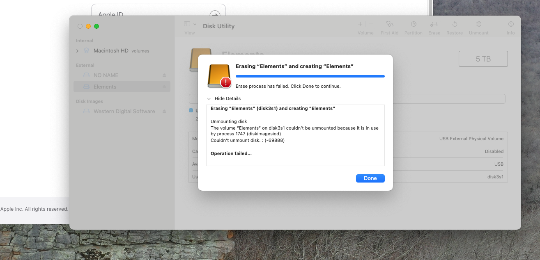Click the NO NAME drive icon
This screenshot has width=540, height=260.
[86, 75]
